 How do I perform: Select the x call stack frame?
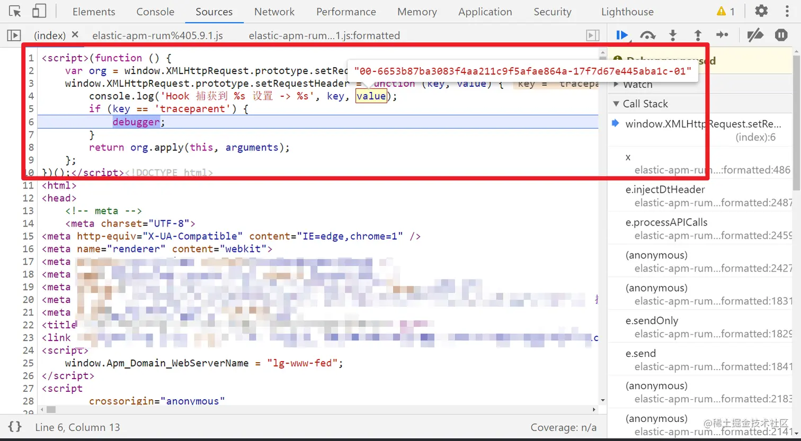(700, 163)
